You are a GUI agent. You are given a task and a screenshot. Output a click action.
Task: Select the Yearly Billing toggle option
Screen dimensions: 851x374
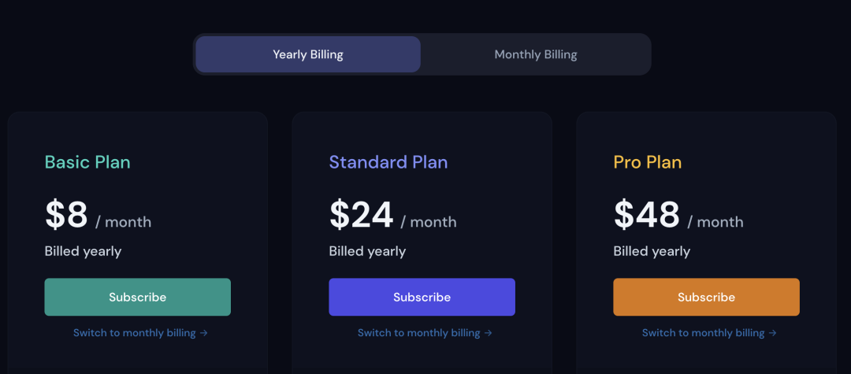(x=308, y=54)
